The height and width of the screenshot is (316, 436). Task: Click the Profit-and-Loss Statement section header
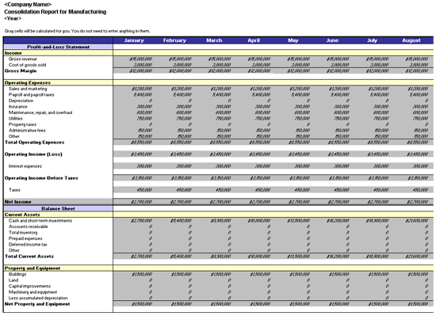tap(58, 47)
